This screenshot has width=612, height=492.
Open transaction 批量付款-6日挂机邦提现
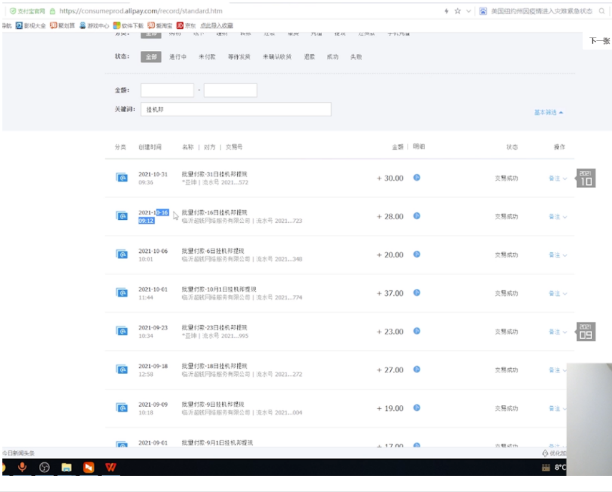[x=213, y=251]
